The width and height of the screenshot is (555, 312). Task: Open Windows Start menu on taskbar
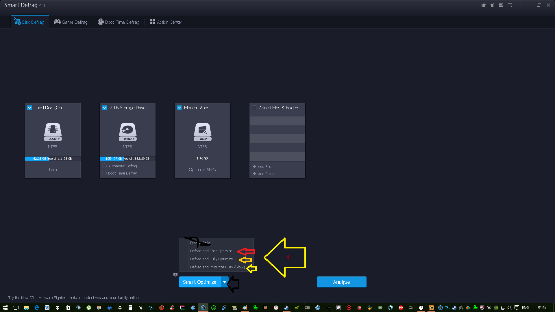[5, 308]
